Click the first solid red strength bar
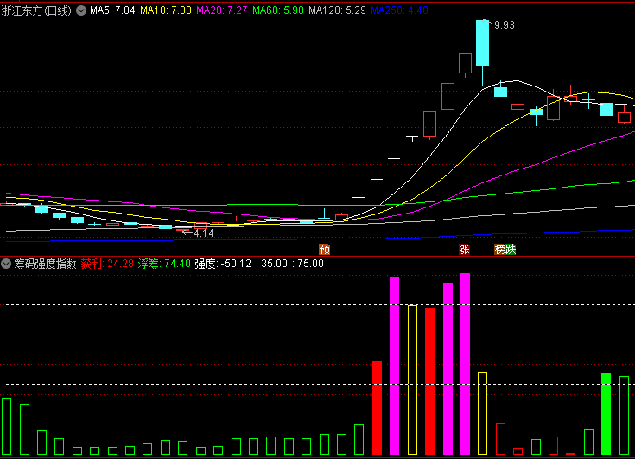This screenshot has width=635, height=459. tap(377, 408)
